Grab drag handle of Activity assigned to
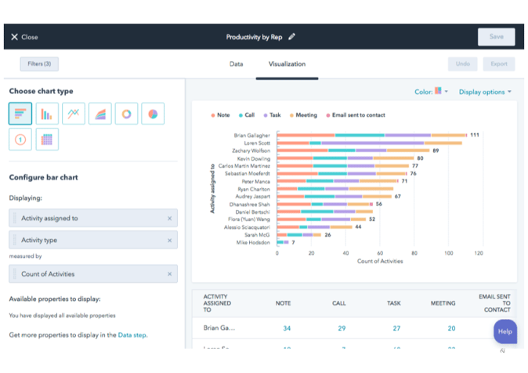Screen dimensions: 528x373 pos(14,218)
